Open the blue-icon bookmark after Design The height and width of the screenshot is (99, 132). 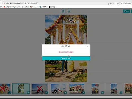[x=43, y=7]
